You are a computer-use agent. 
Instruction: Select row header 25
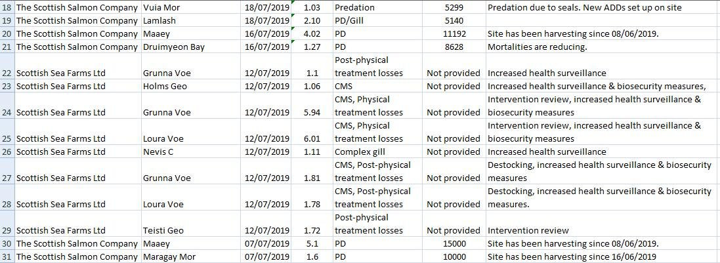point(7,138)
